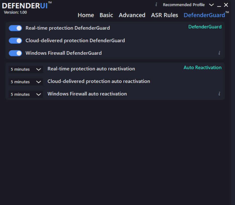Image resolution: width=235 pixels, height=205 pixels.
Task: Open the Advanced tab
Action: [x=132, y=15]
